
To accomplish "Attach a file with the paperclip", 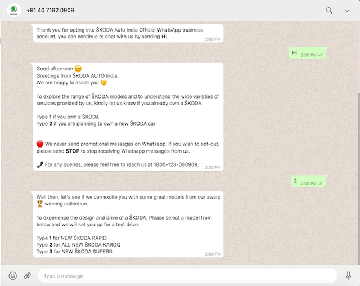I will click(x=28, y=275).
